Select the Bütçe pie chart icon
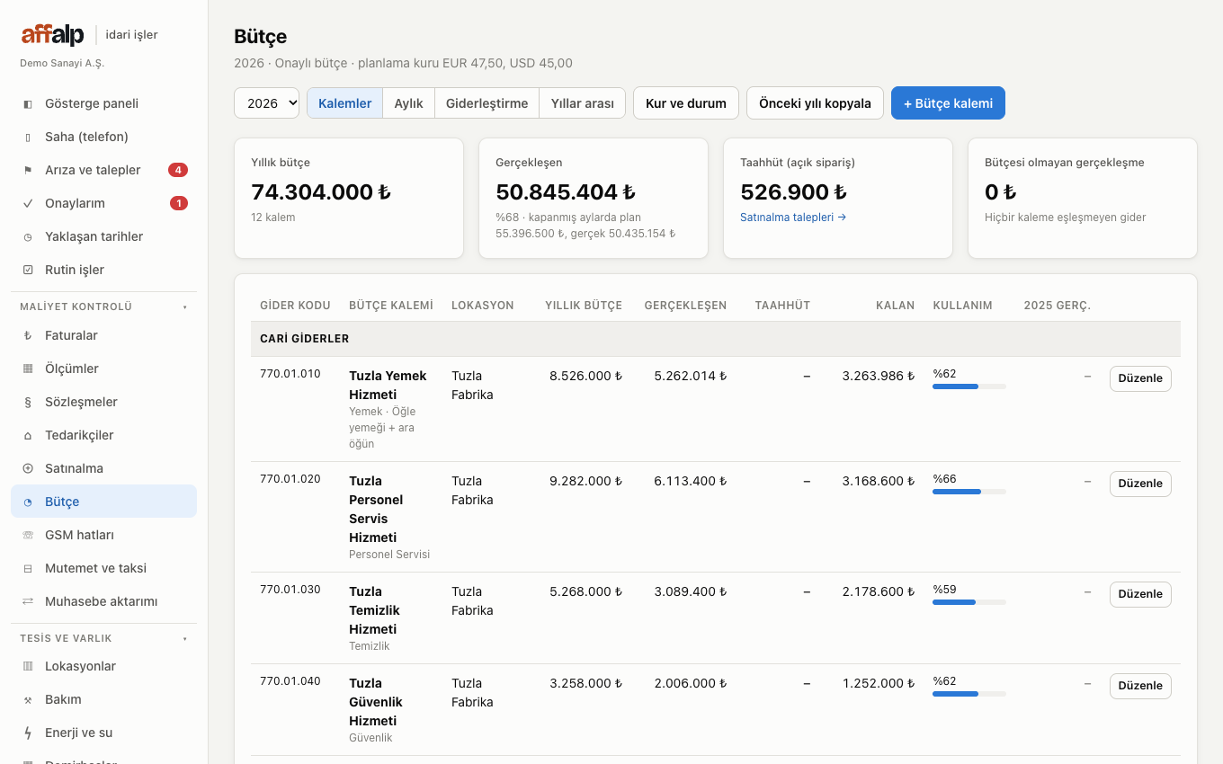The height and width of the screenshot is (764, 1223). point(28,502)
